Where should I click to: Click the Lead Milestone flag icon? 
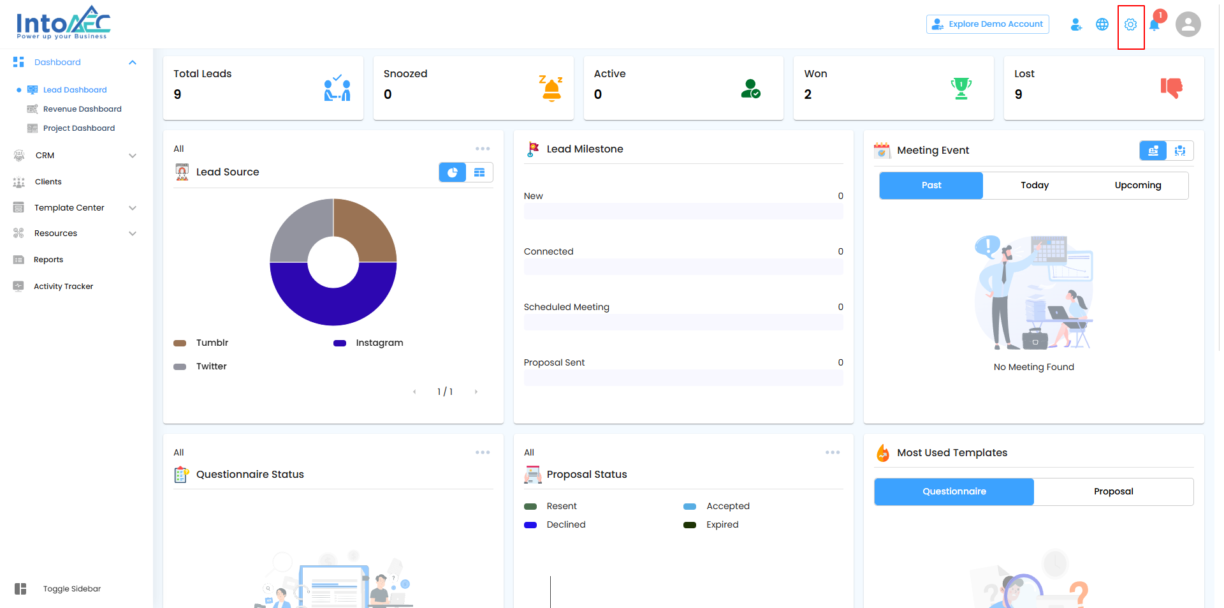click(x=533, y=149)
